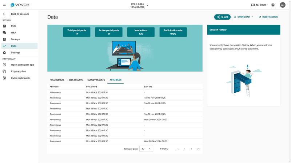This screenshot has width=291, height=163.
Task: Click the Settings gear icon
Action: (x=4, y=53)
